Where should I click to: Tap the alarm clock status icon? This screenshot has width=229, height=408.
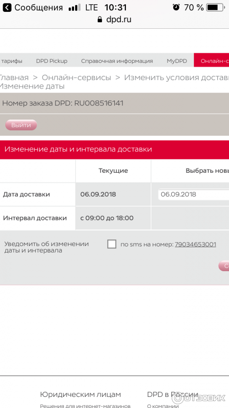pos(176,7)
